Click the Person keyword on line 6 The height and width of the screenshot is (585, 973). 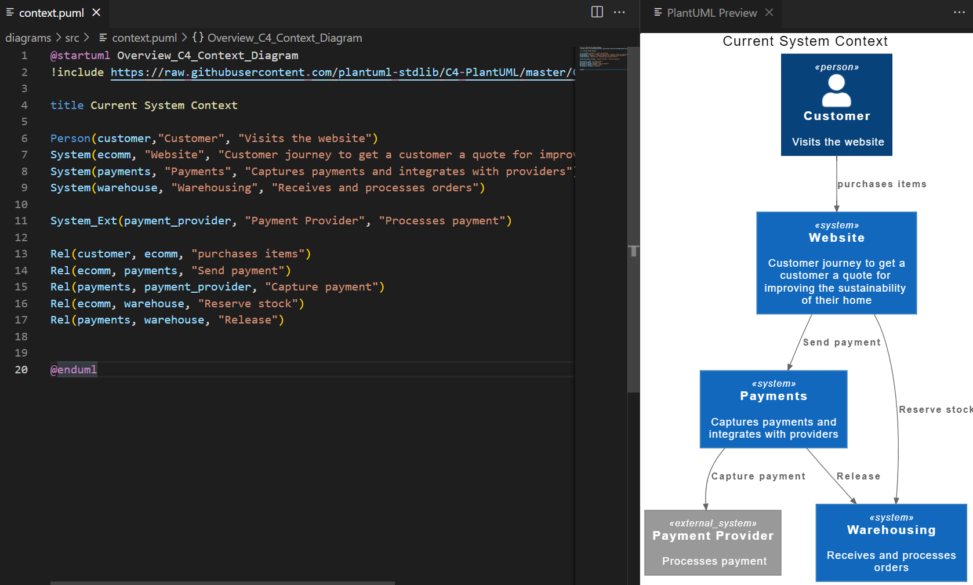[70, 138]
